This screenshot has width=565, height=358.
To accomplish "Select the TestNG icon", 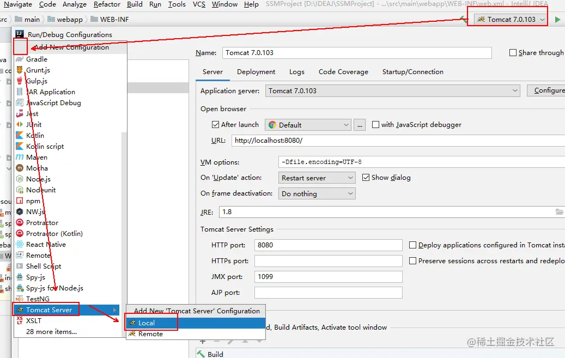I will [20, 299].
